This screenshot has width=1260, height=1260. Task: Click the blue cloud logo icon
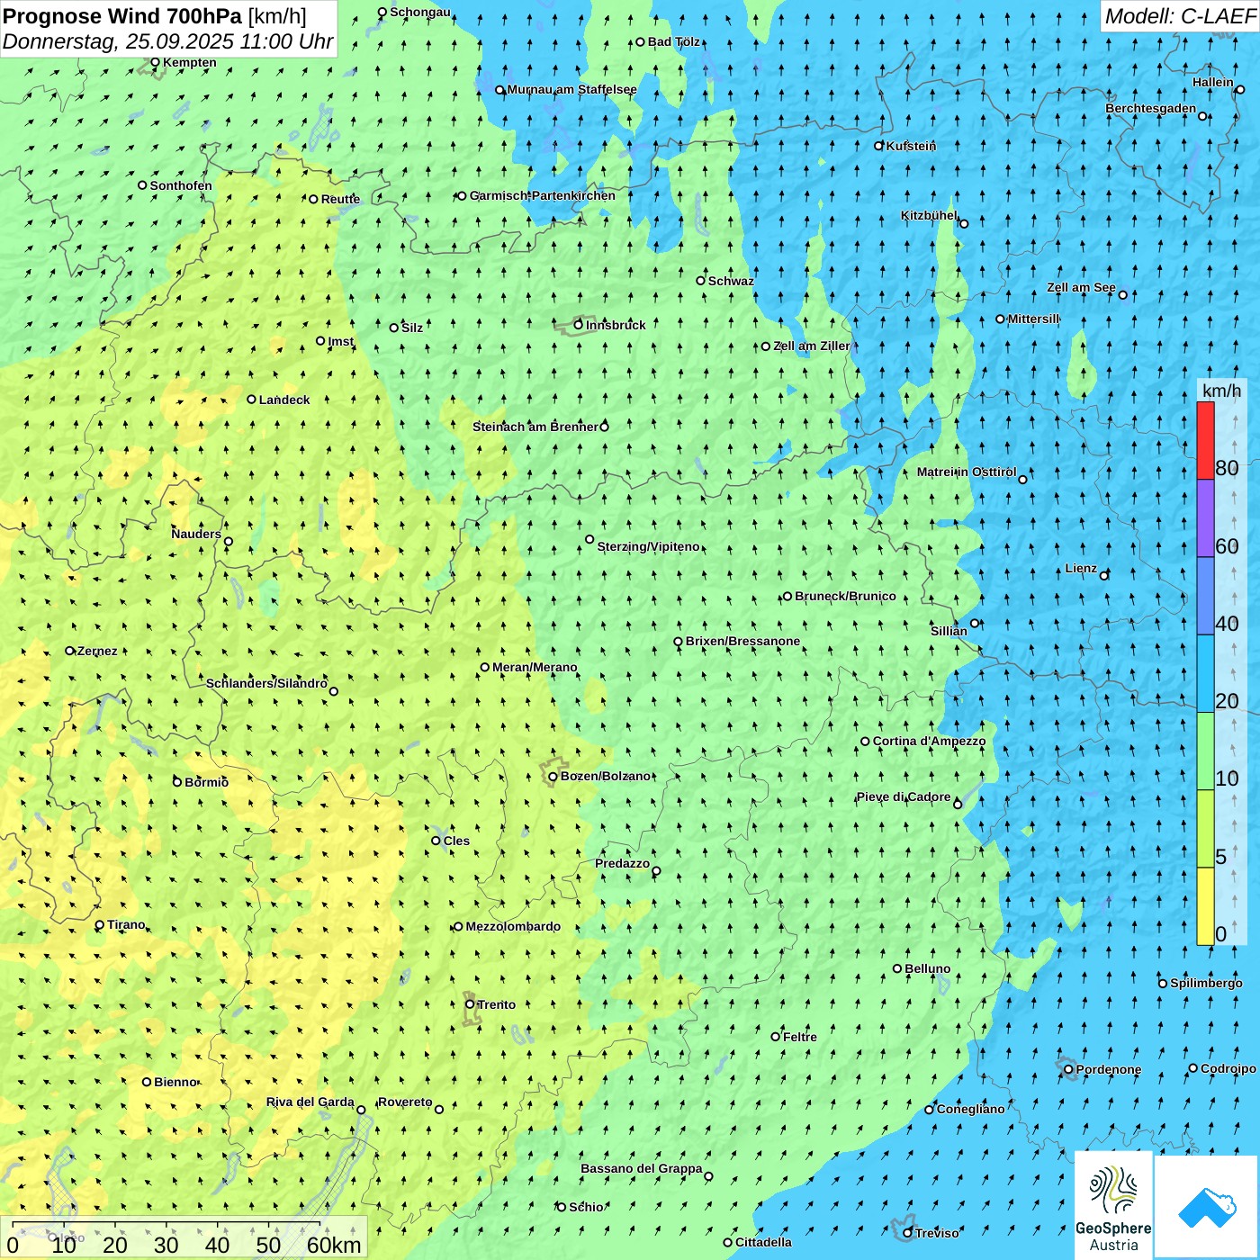pos(1206,1207)
